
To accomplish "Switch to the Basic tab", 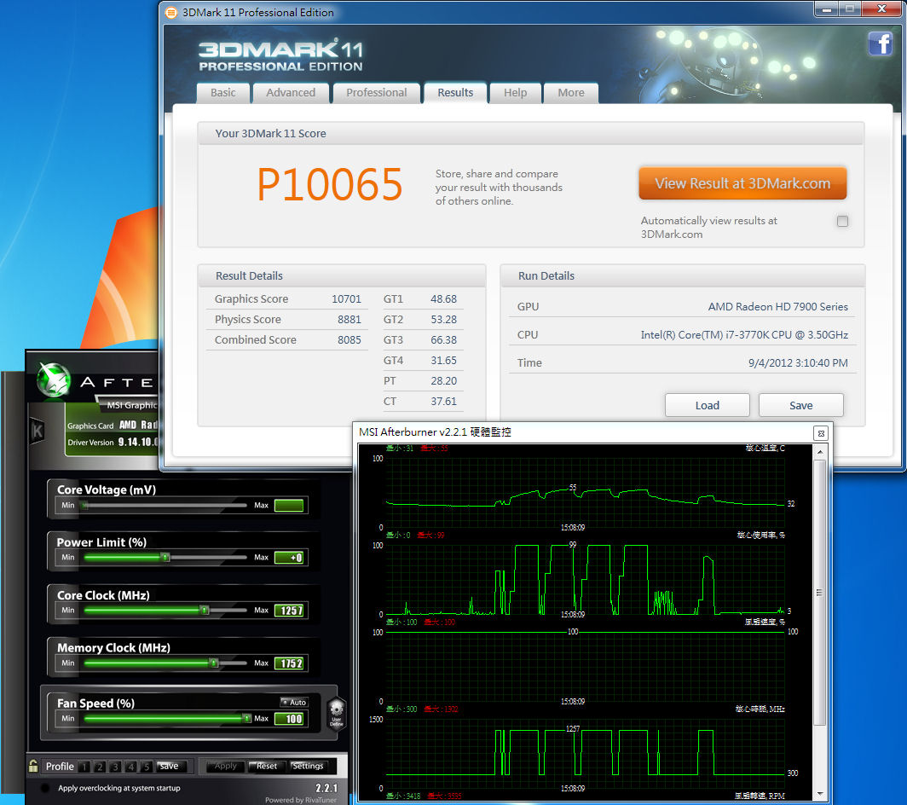I will point(223,93).
